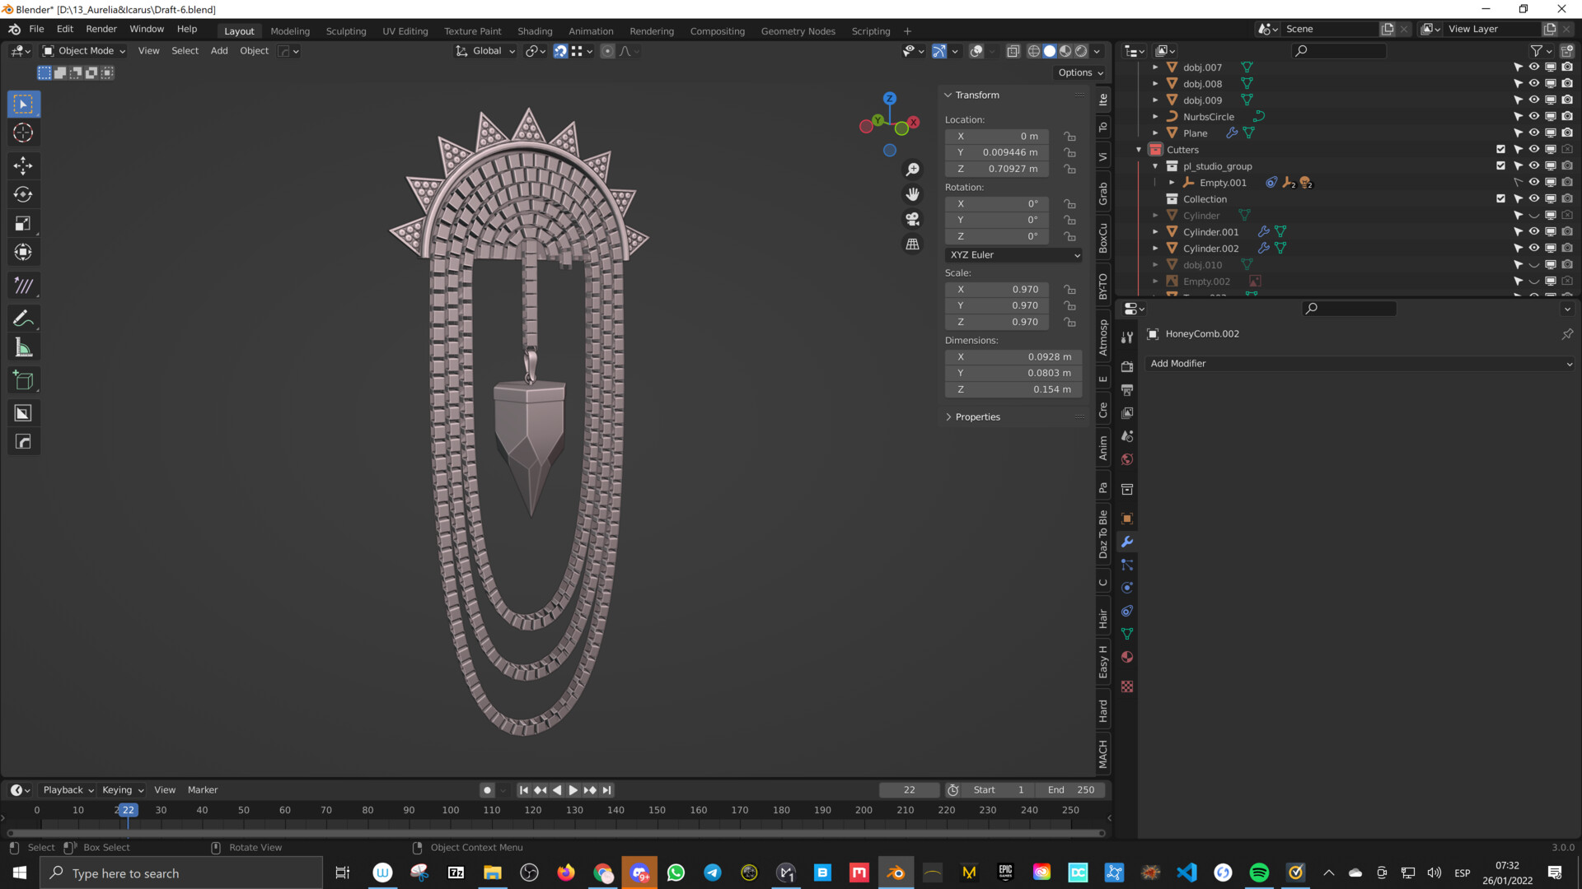Click the Options button in viewport

[1079, 72]
